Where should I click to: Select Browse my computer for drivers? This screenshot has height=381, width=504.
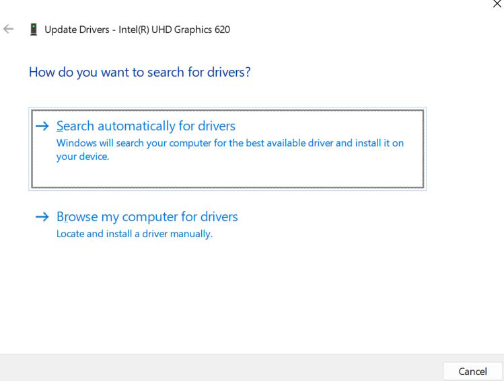[147, 216]
